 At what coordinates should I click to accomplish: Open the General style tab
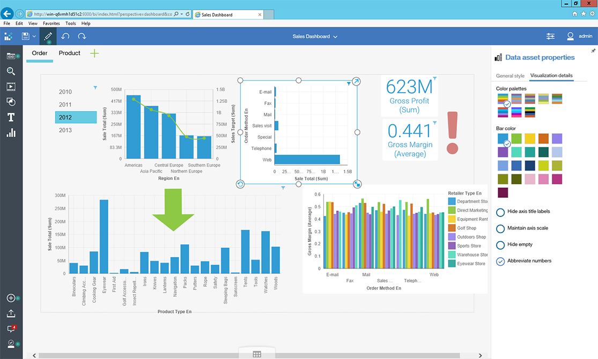point(510,76)
